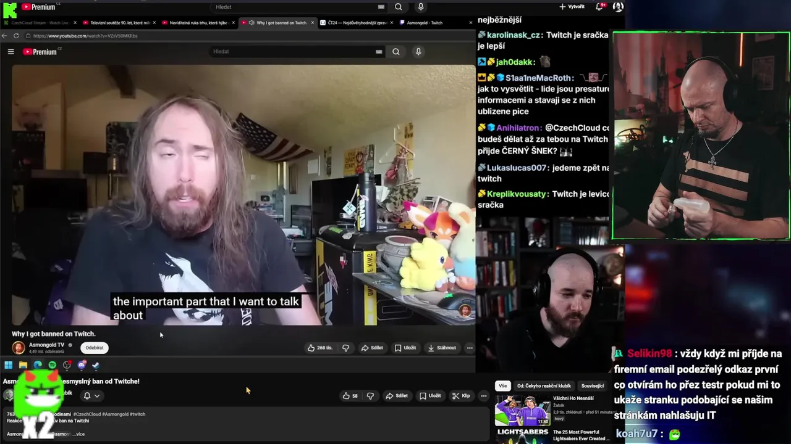The width and height of the screenshot is (791, 444).
Task: Activate voice search microphone in inner YouTube page
Action: 418,52
